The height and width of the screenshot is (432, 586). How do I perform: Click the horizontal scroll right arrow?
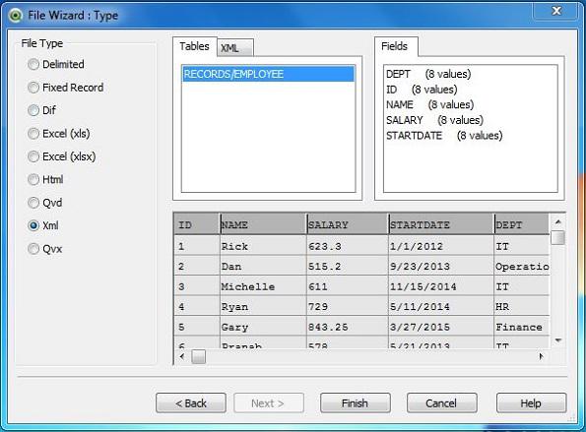[x=541, y=356]
